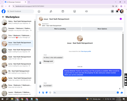Open the settings gear in side capture toolbar
This screenshot has height=101, width=127.
(126, 84)
